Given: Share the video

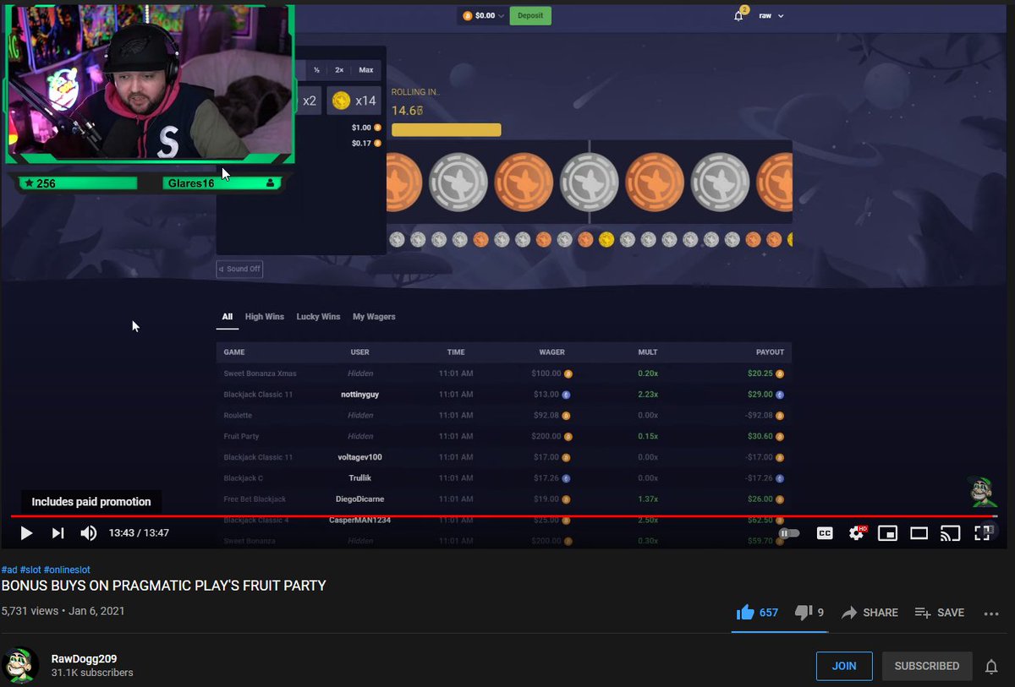Looking at the screenshot, I should tap(870, 613).
